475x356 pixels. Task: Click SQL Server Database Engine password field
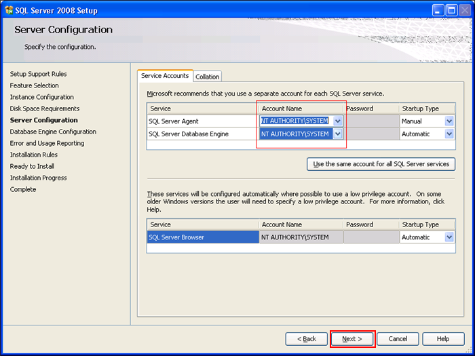pos(371,134)
